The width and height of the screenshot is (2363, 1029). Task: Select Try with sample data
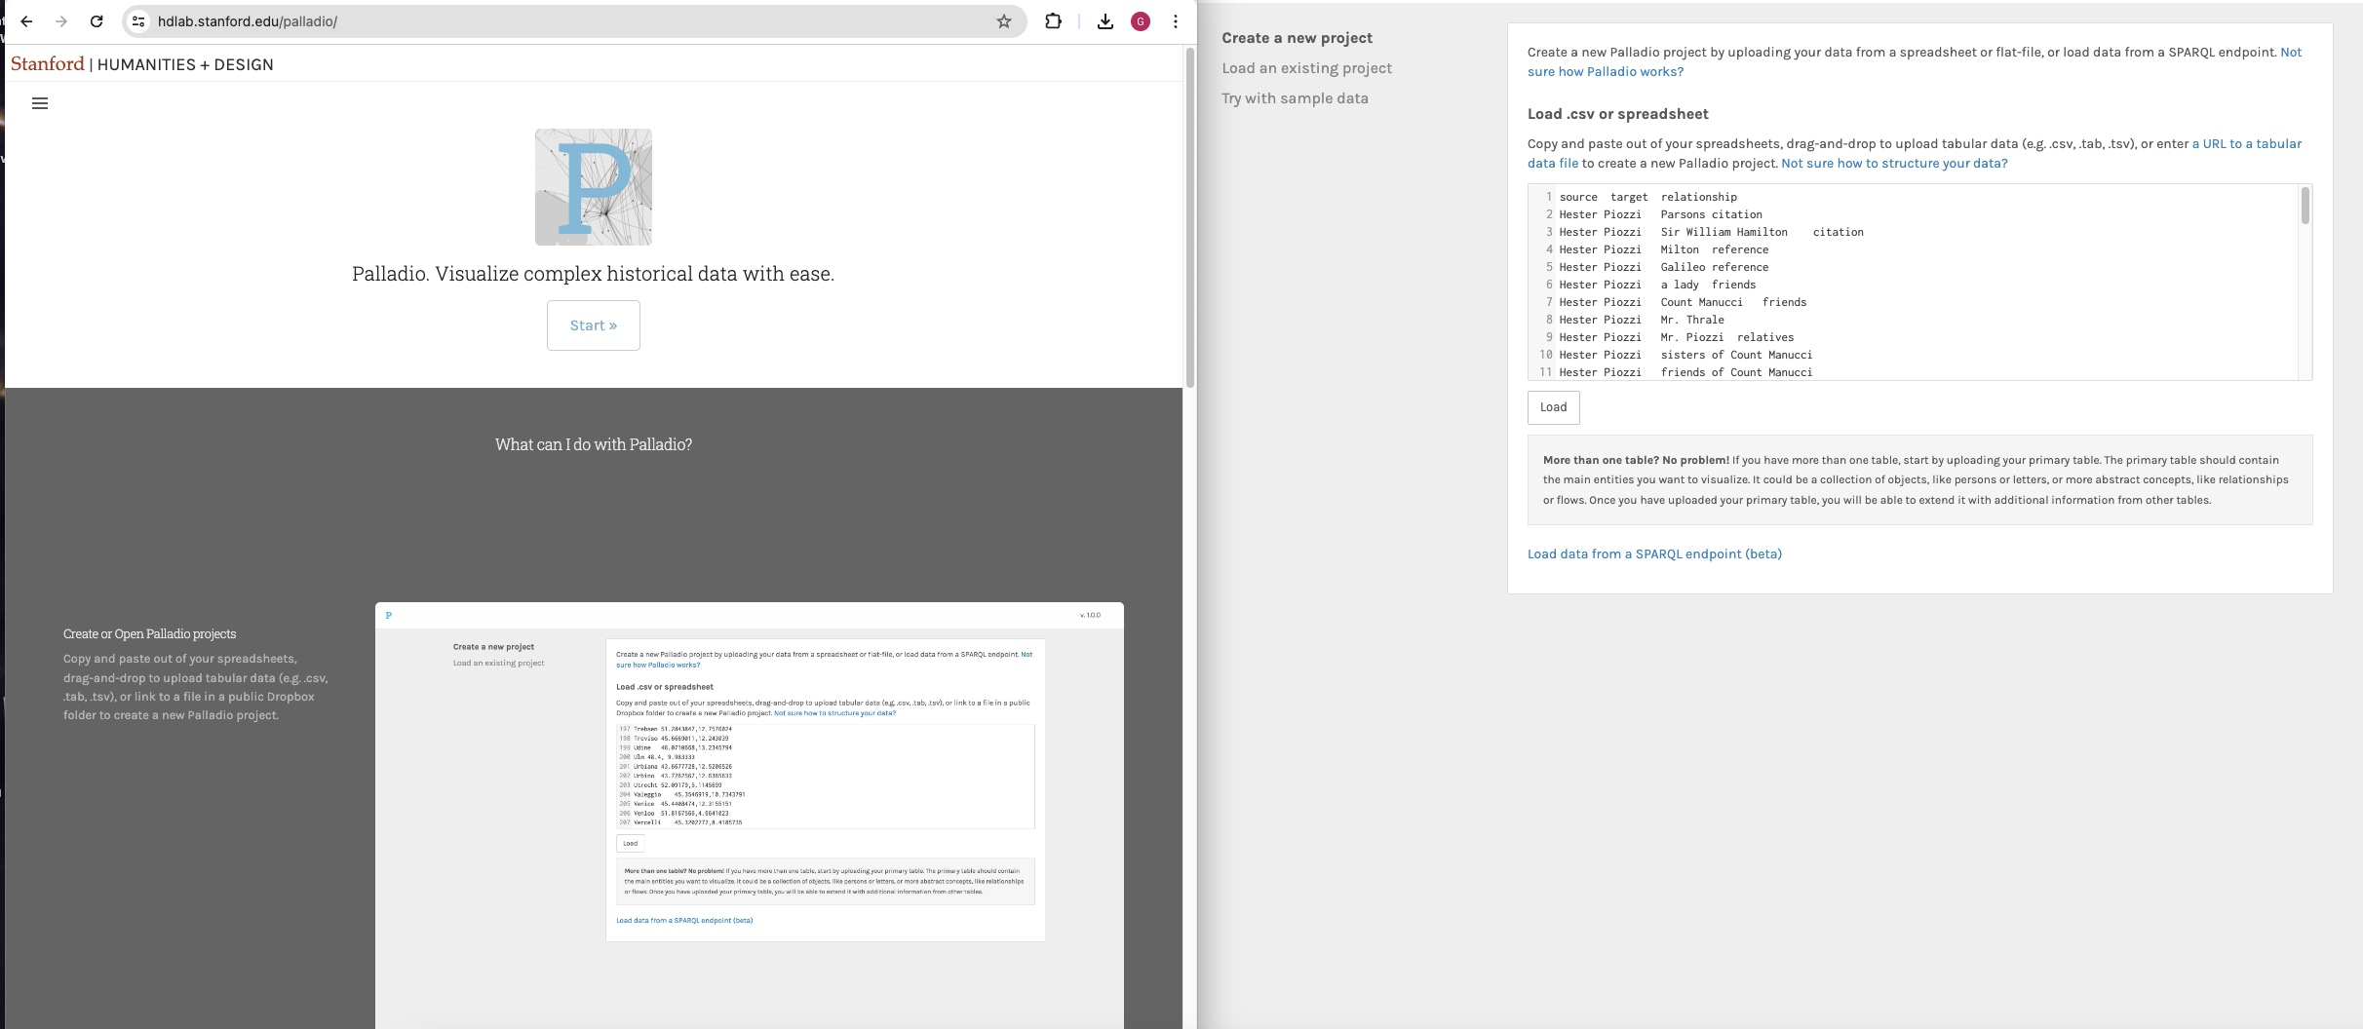click(1296, 98)
